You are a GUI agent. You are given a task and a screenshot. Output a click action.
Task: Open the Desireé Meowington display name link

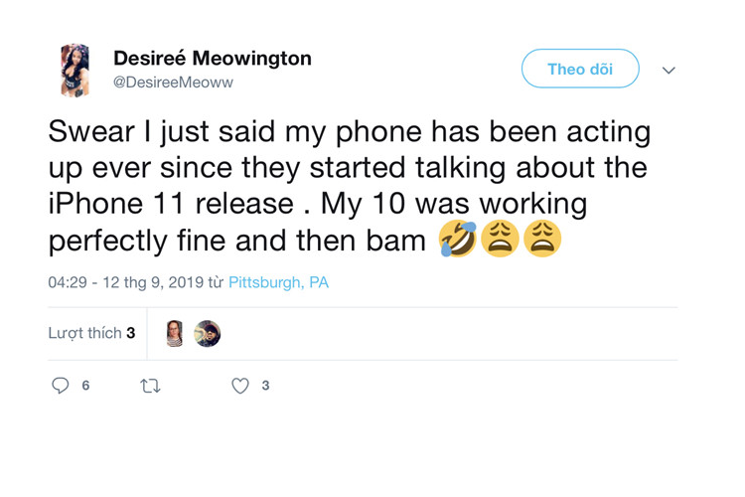(212, 59)
